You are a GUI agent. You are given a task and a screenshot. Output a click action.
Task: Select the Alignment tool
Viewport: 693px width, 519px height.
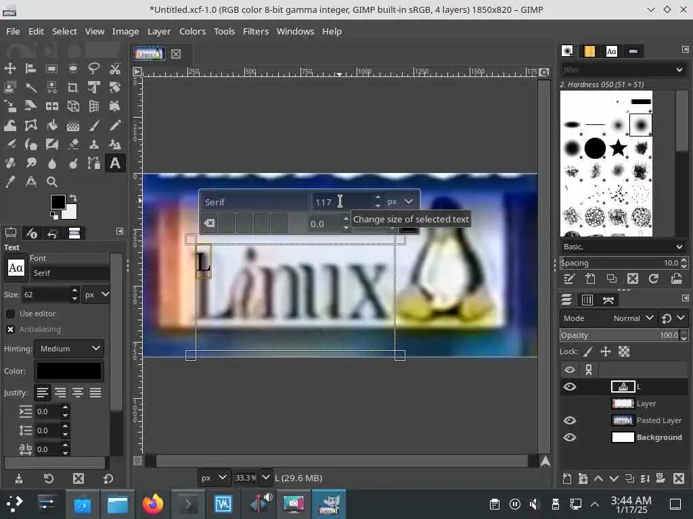click(x=30, y=68)
